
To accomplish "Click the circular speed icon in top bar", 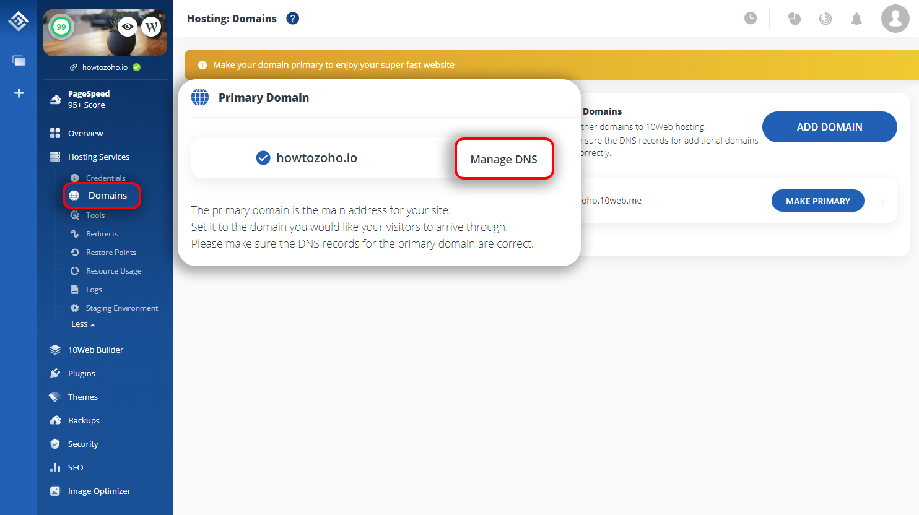I will tap(825, 19).
